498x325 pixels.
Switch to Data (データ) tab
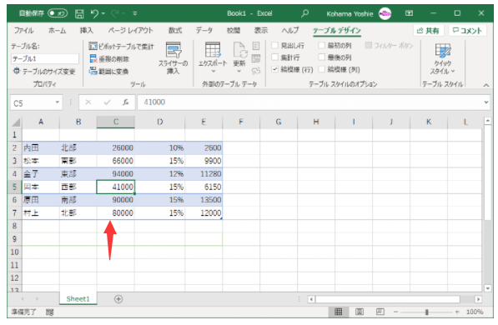click(x=204, y=31)
